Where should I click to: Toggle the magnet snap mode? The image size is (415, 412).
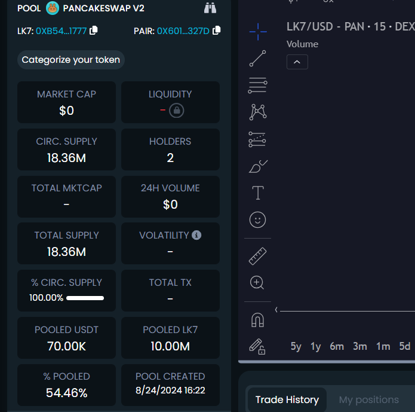pos(257,320)
